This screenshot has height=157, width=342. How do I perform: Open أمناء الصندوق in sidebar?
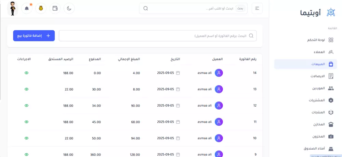(x=305, y=148)
